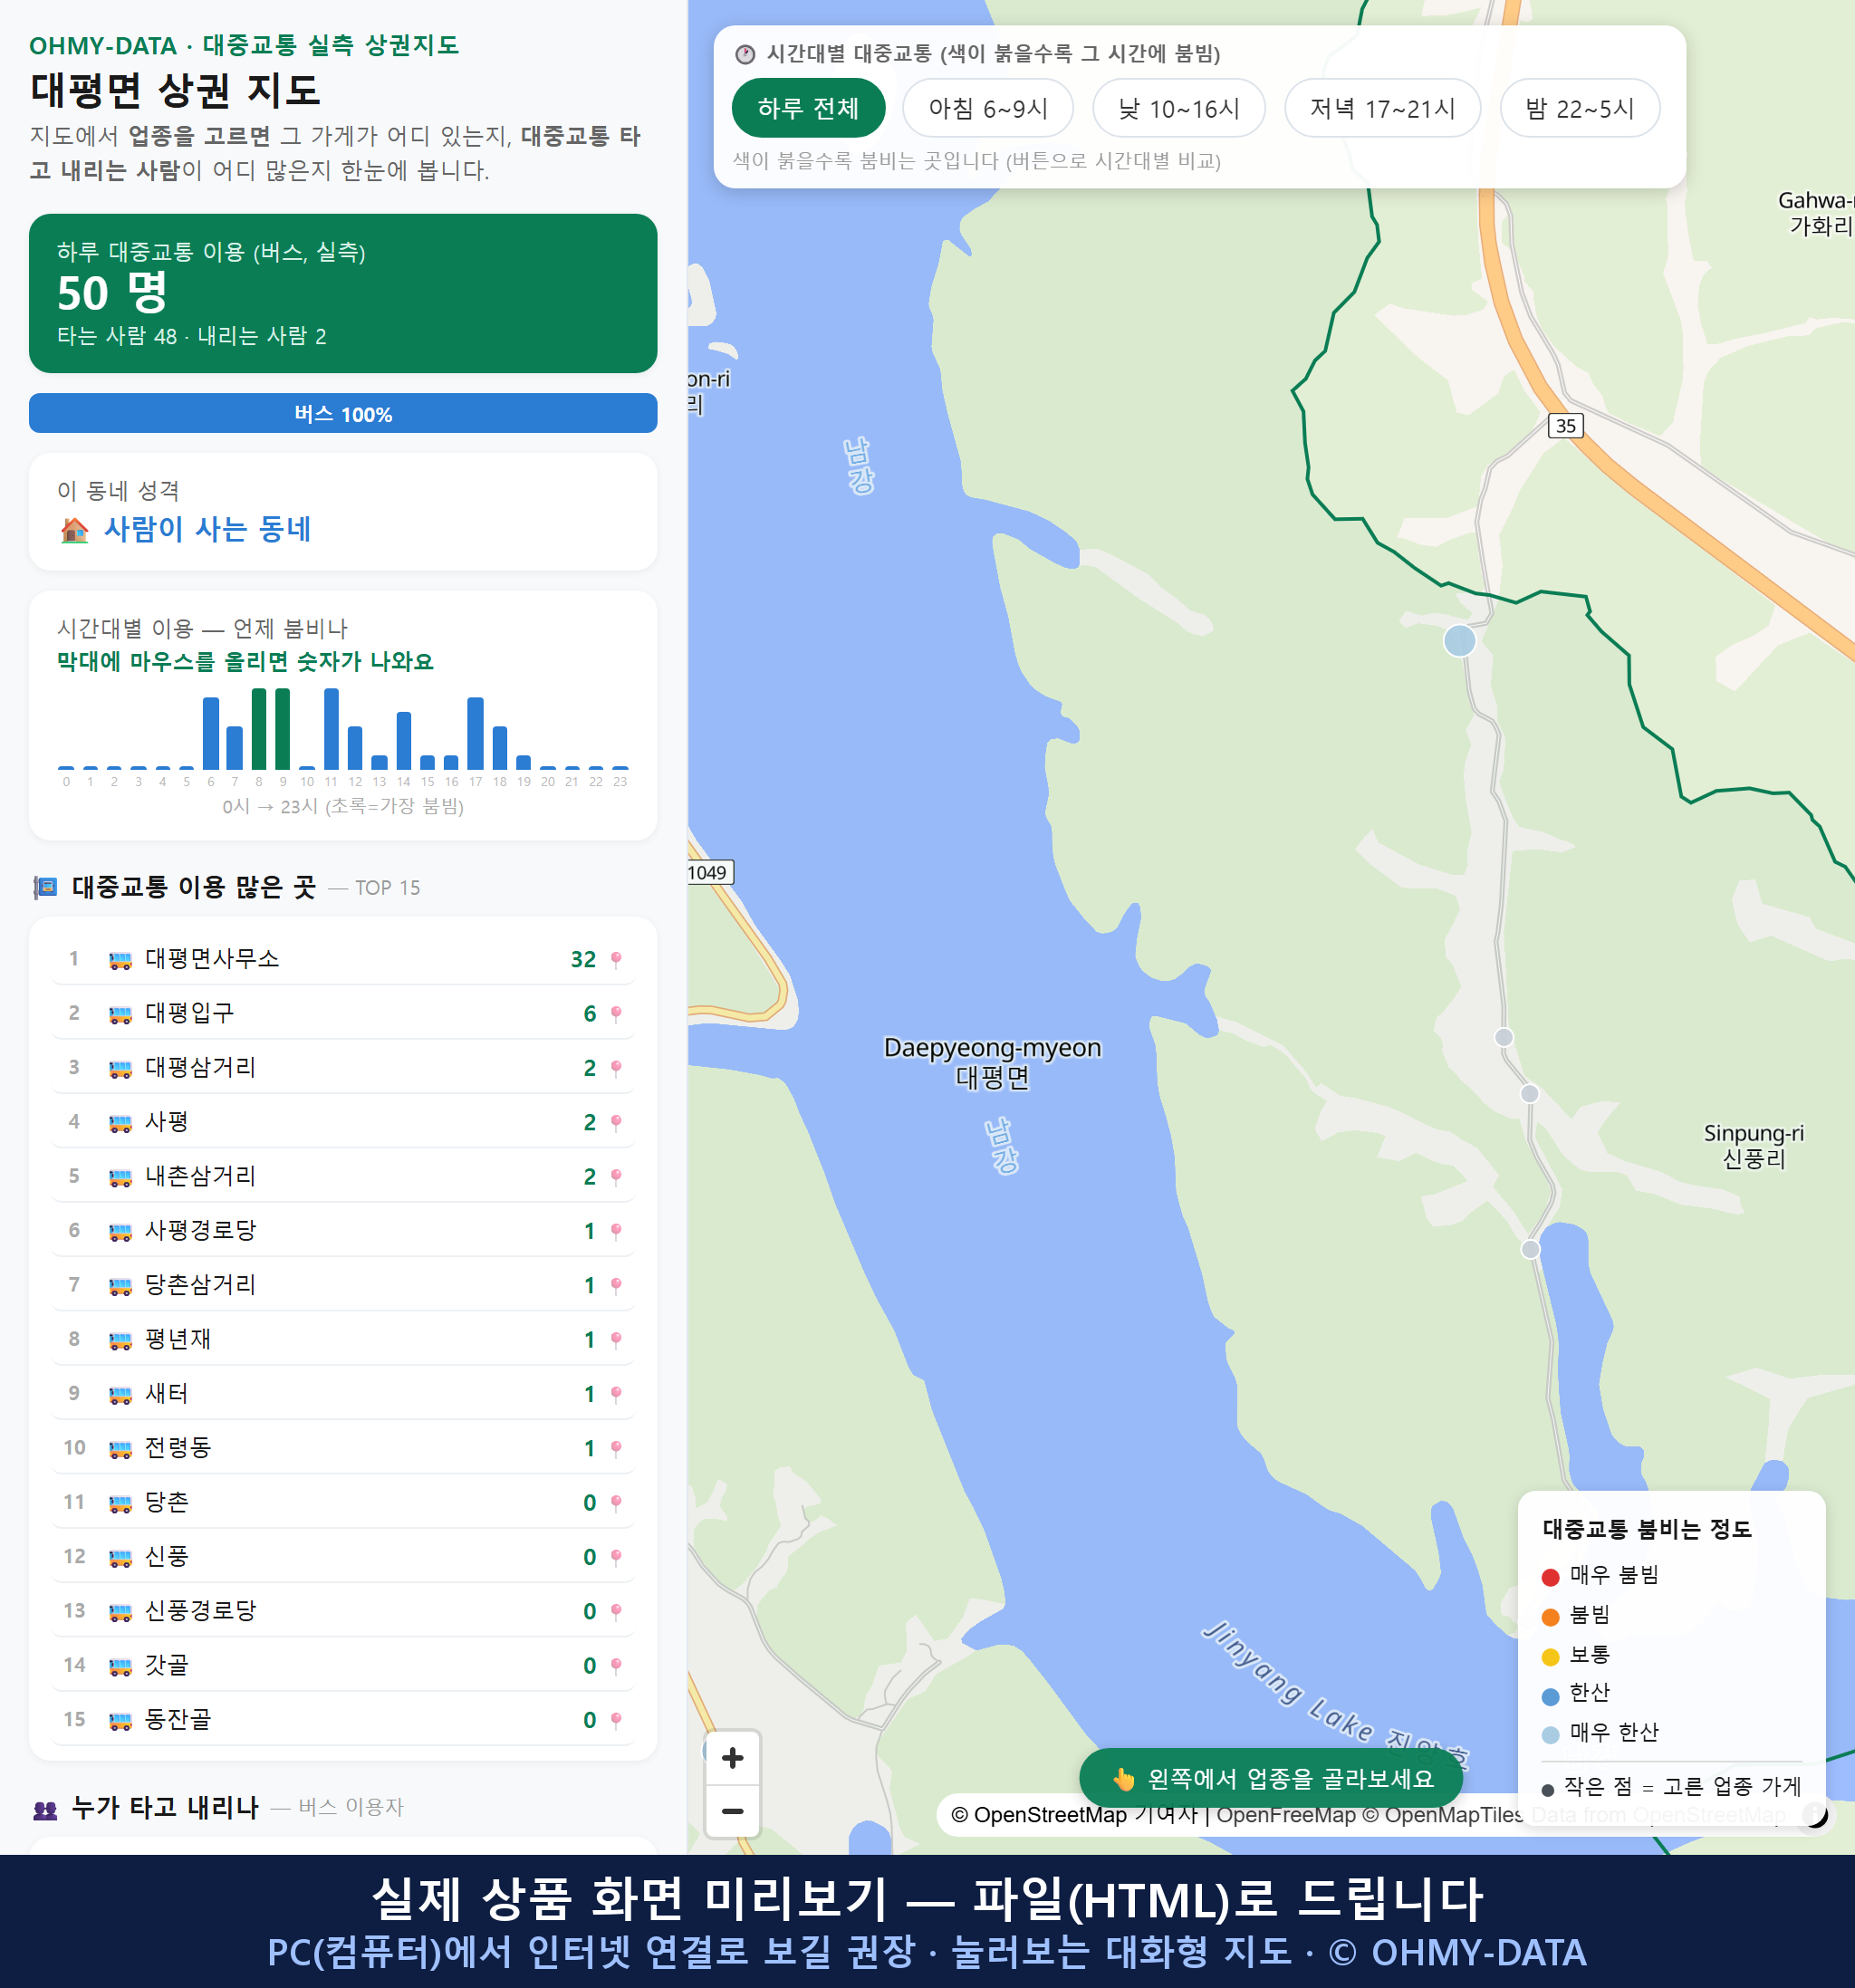
Task: Click the 보통 yellow legend swatch
Action: click(1550, 1657)
